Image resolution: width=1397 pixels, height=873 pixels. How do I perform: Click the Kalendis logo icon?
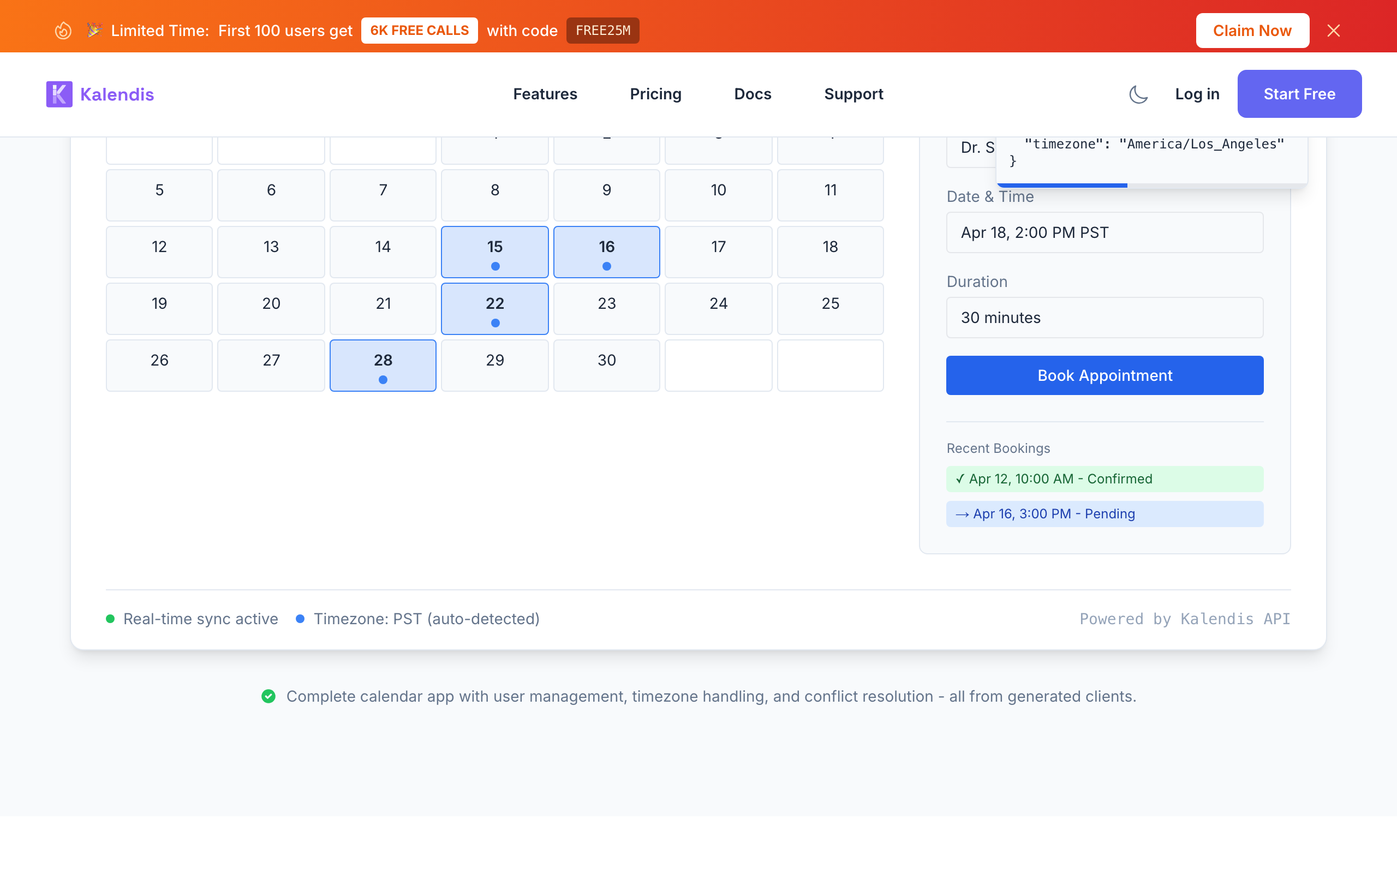[59, 94]
